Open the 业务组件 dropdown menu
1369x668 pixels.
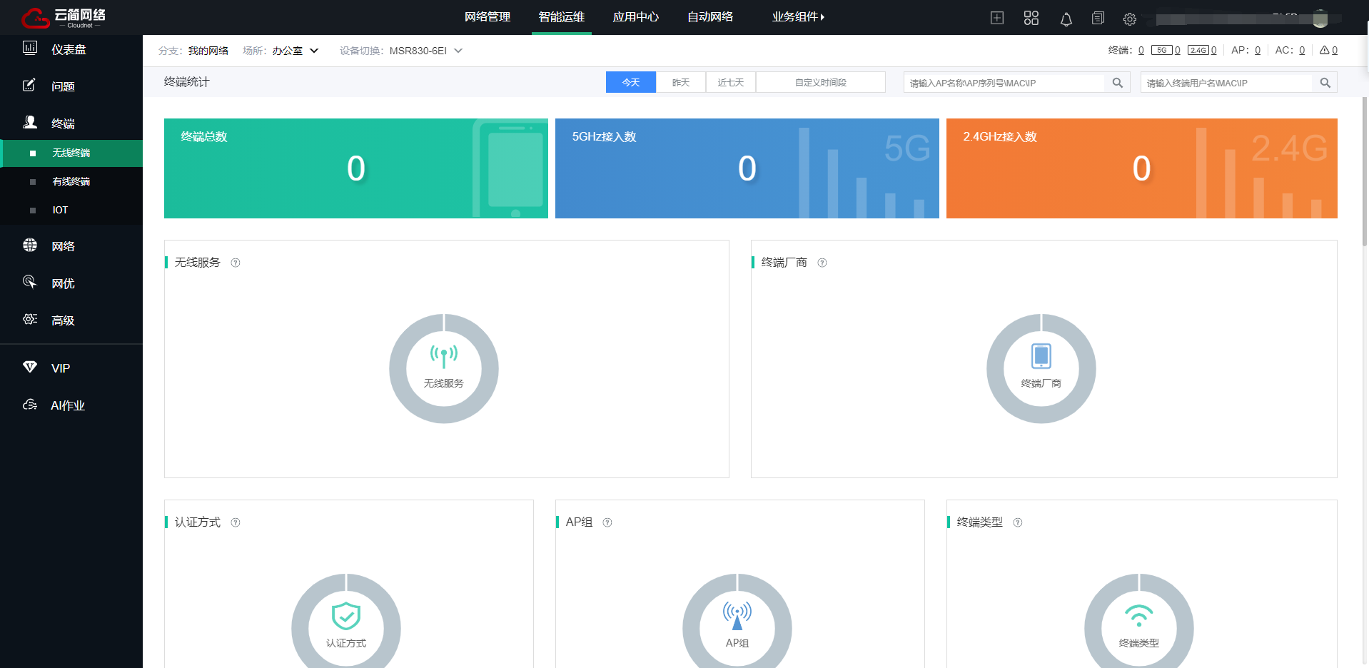798,16
